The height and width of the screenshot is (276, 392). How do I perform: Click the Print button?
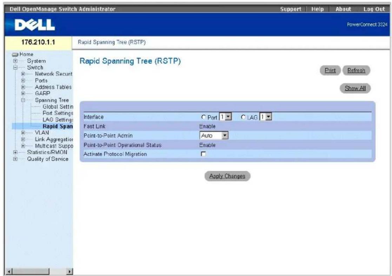point(330,70)
